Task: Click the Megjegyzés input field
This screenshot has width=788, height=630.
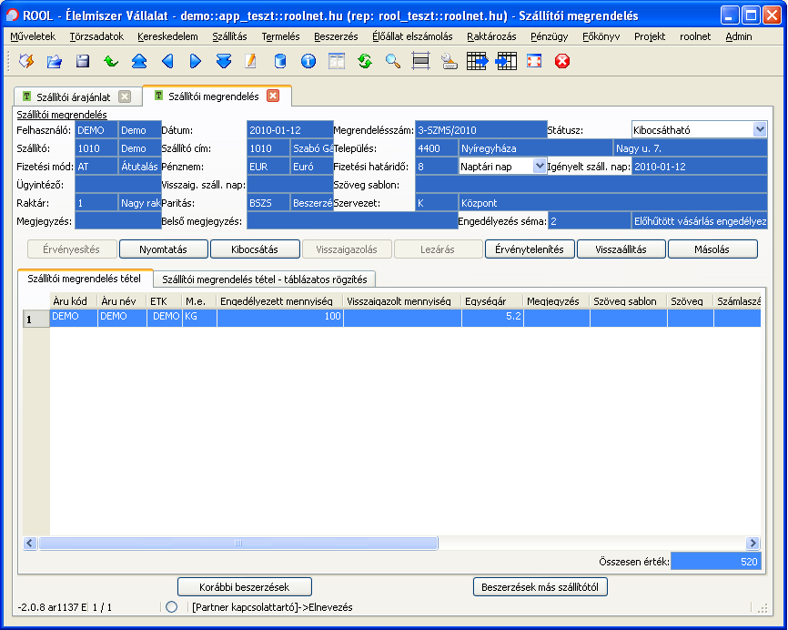Action: click(x=118, y=220)
